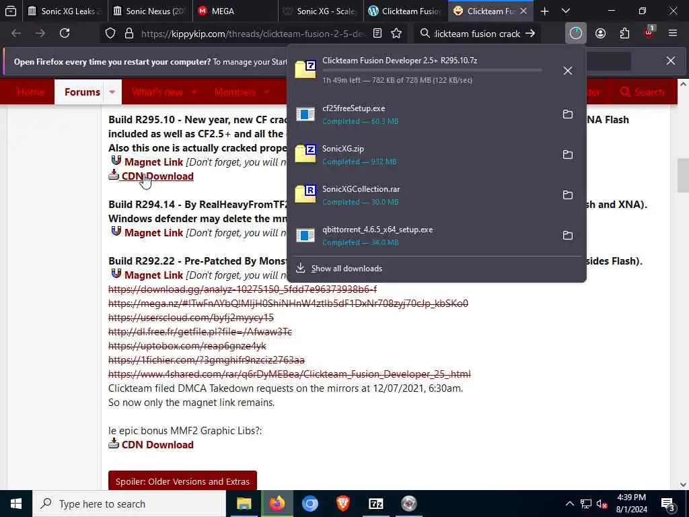Show SonicXG.zip in folder
The height and width of the screenshot is (517, 689).
(x=568, y=155)
